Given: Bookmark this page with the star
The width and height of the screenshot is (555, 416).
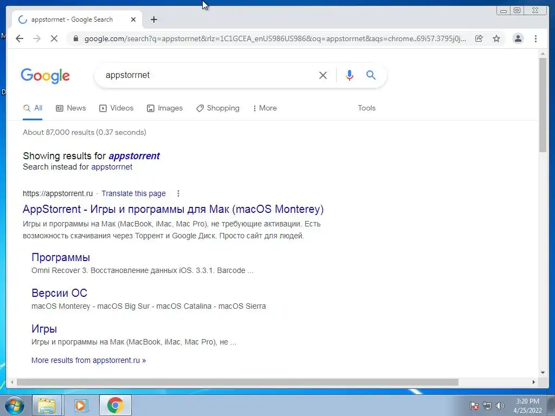Looking at the screenshot, I should [496, 38].
